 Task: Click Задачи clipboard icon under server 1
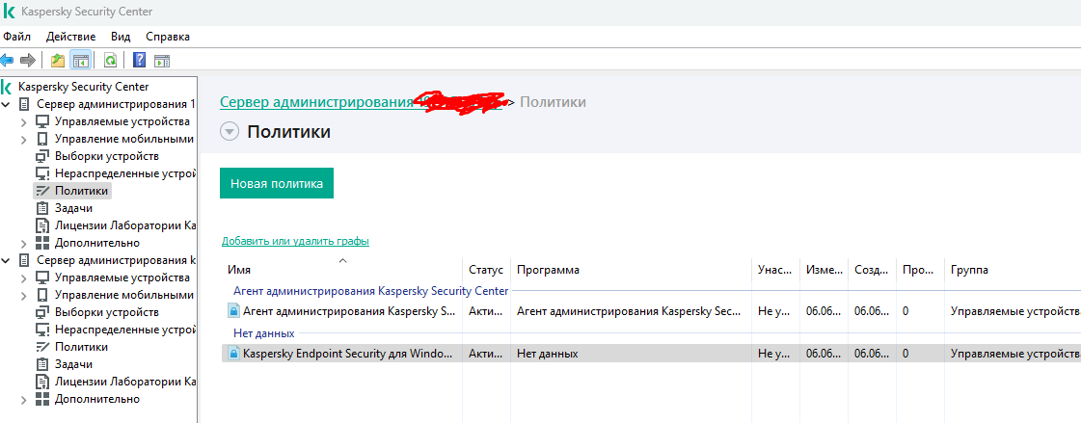pos(42,208)
